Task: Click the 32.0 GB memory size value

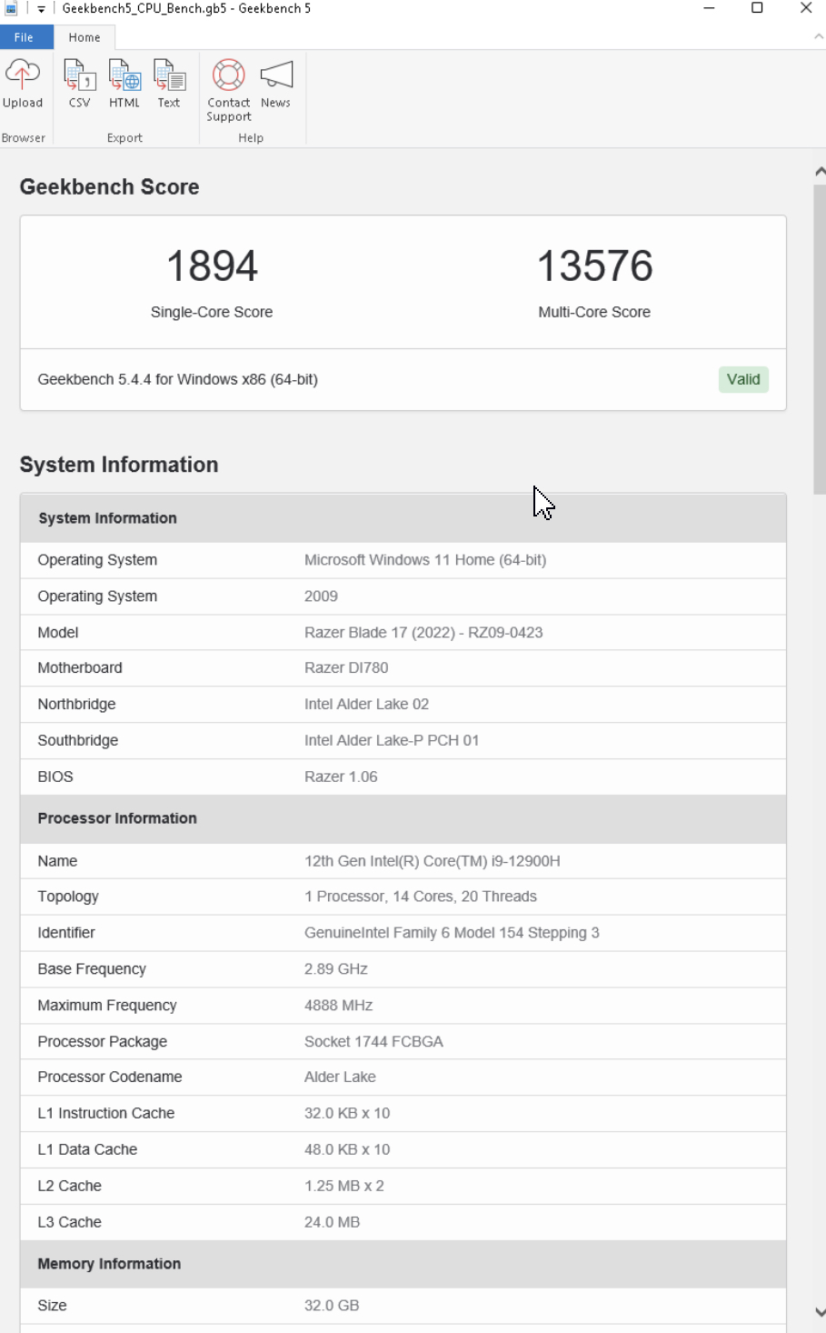Action: point(332,1306)
